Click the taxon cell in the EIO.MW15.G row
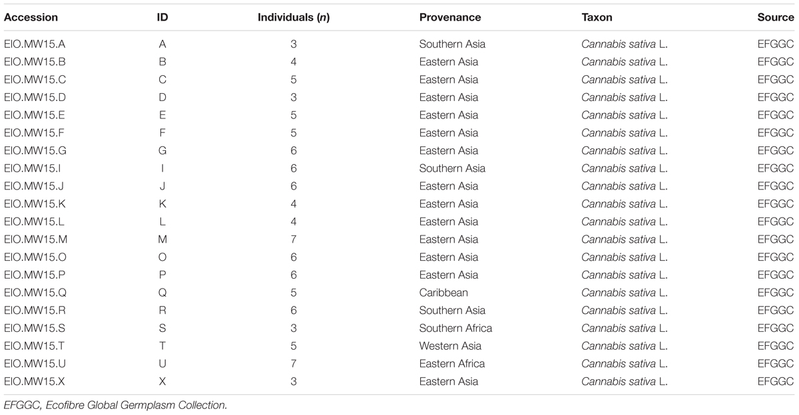 tap(624, 150)
